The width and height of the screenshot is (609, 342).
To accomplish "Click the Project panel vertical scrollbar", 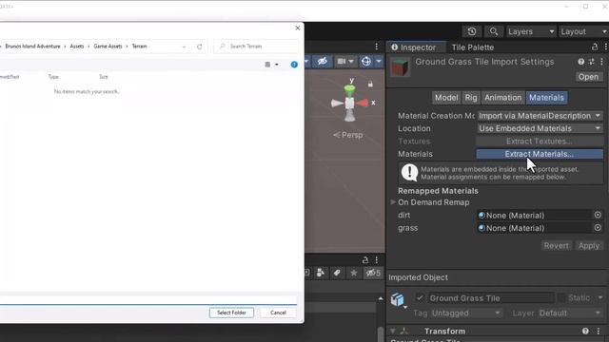I will 381,333.
